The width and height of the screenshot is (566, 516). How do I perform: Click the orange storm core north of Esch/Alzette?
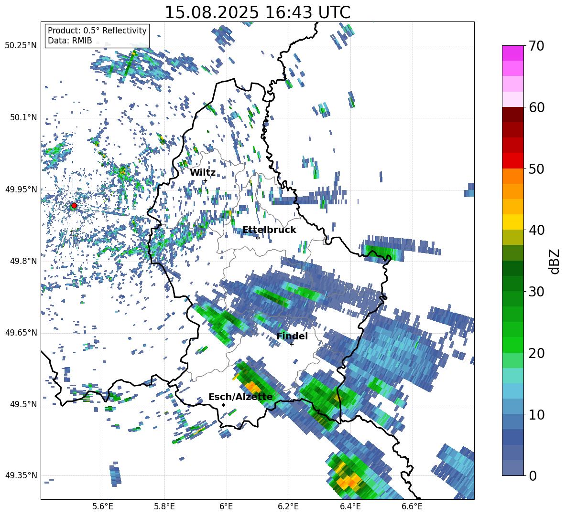(253, 388)
